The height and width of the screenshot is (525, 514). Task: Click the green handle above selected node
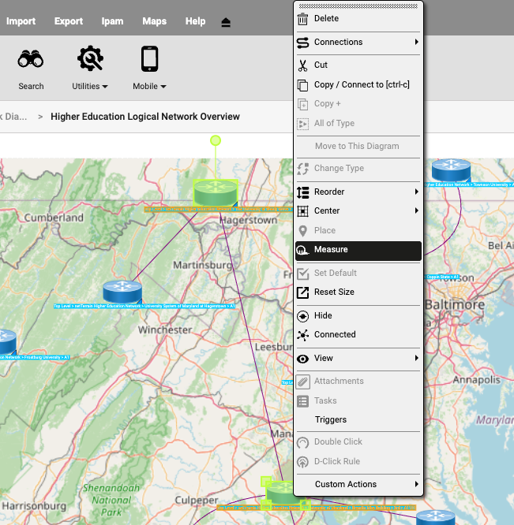[x=216, y=140]
